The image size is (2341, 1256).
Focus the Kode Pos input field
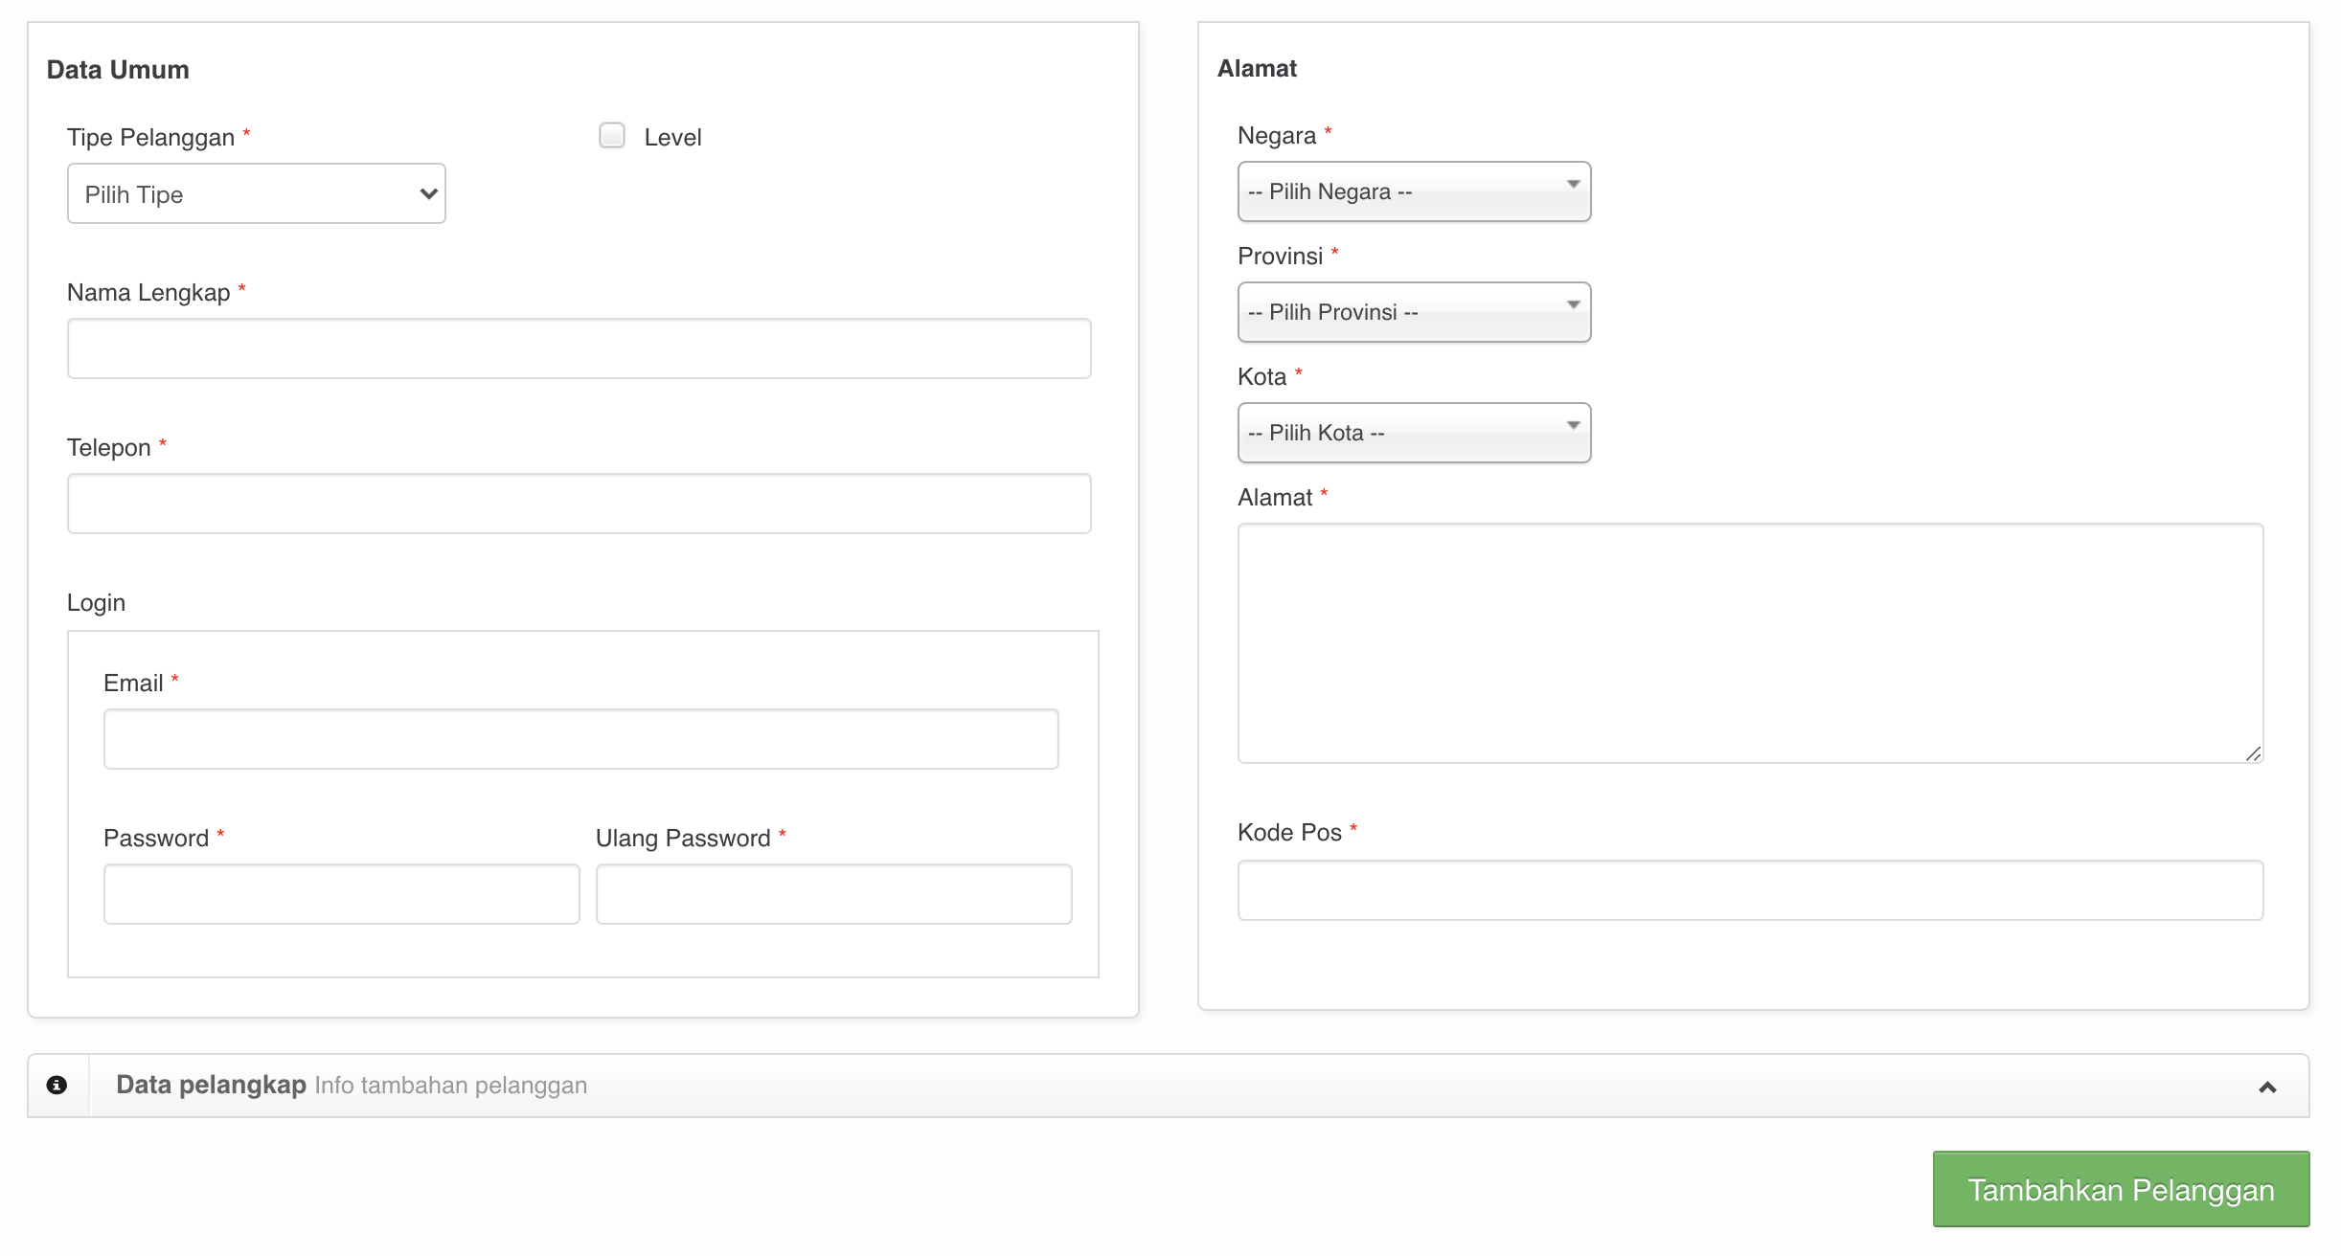tap(1749, 890)
